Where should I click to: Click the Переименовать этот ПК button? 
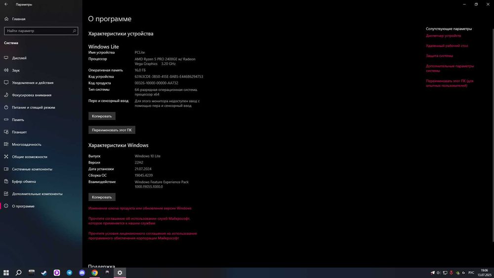coord(112,130)
